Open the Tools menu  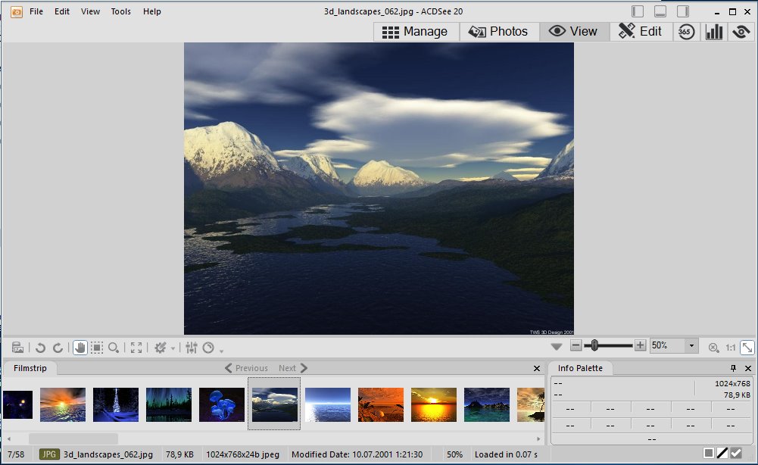click(121, 11)
